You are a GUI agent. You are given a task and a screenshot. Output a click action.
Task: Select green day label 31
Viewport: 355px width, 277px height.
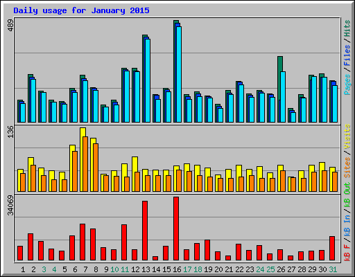coord(333,269)
